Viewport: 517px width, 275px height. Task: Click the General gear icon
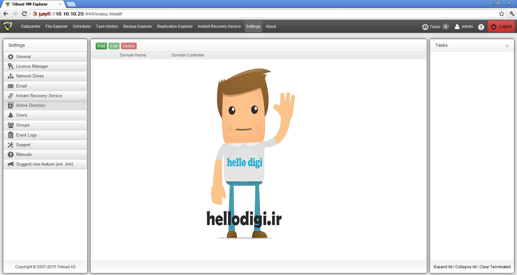coord(11,57)
